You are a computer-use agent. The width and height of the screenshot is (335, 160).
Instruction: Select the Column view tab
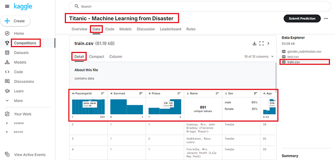tap(116, 57)
